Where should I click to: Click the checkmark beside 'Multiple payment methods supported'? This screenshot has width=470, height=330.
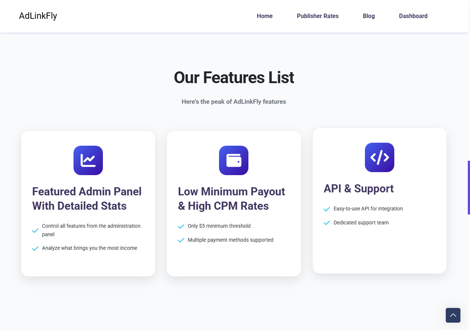(181, 241)
